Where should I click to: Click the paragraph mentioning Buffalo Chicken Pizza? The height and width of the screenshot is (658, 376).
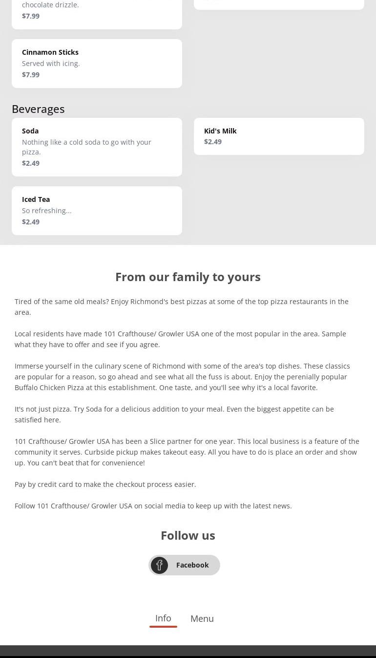coord(182,377)
